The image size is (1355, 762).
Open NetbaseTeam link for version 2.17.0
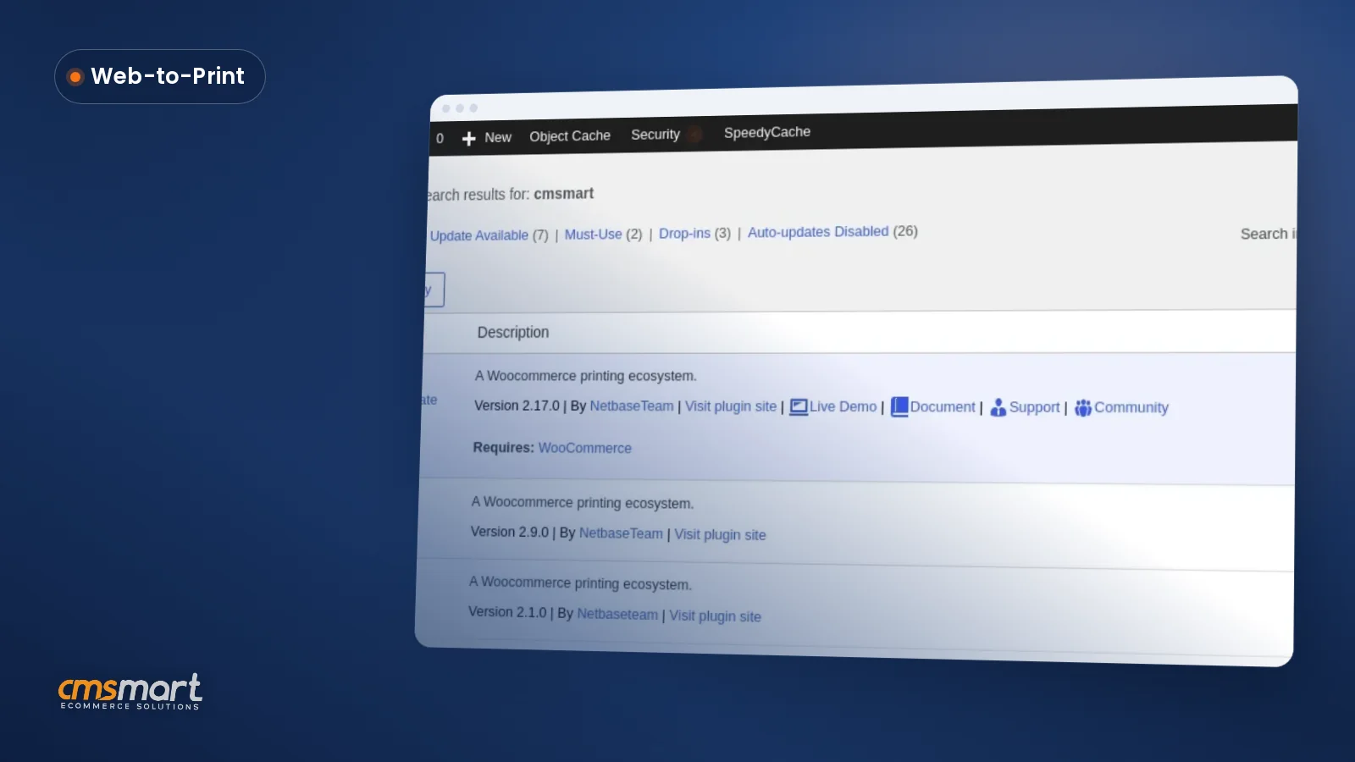(632, 406)
